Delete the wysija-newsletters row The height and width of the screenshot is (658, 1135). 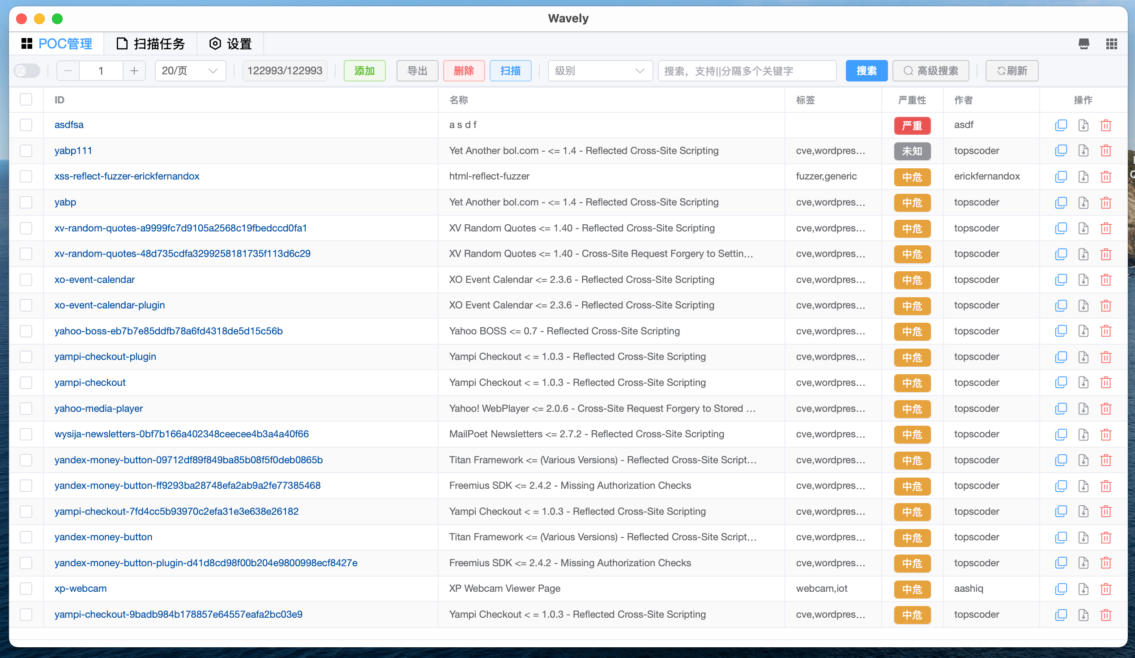[1106, 434]
